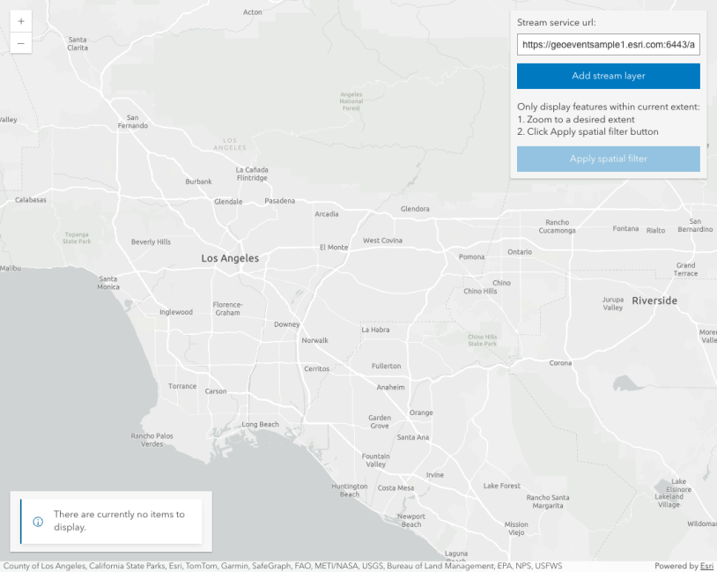Click the Chino Hills State Park label
717x572 pixels.
(x=482, y=339)
